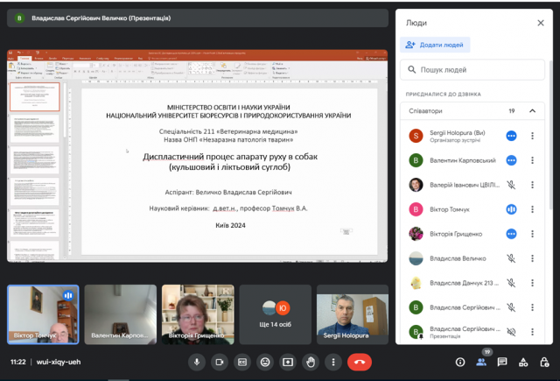Toggle the people panel icon

481,362
